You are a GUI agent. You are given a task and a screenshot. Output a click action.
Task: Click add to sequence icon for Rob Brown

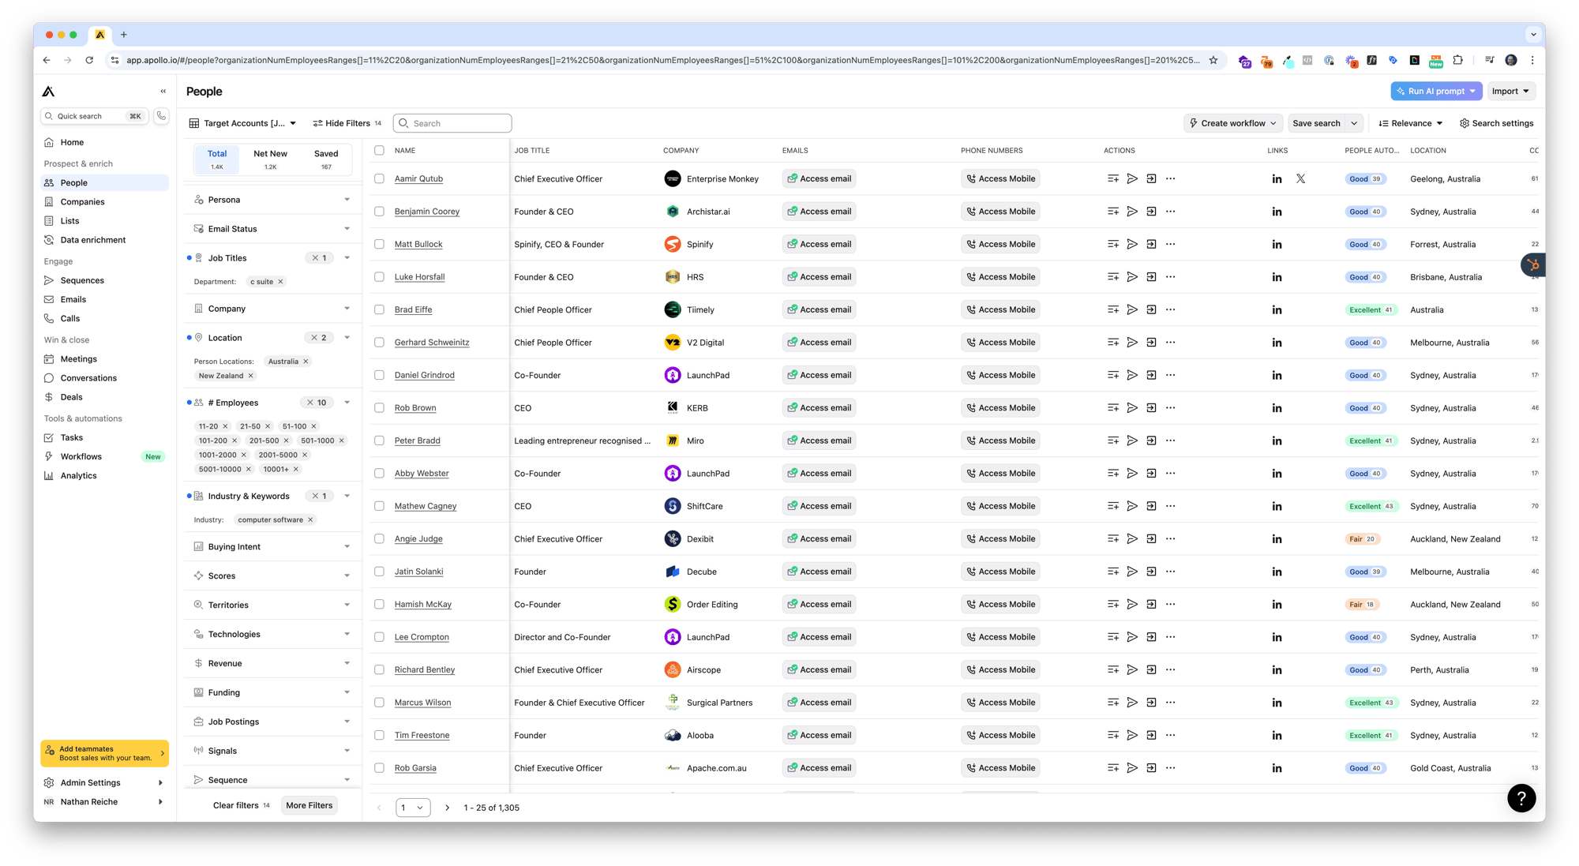[1132, 408]
